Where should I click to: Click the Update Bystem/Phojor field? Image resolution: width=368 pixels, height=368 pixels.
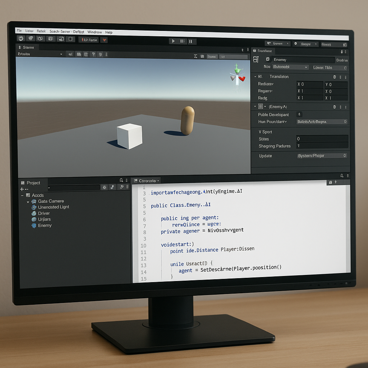(322, 156)
